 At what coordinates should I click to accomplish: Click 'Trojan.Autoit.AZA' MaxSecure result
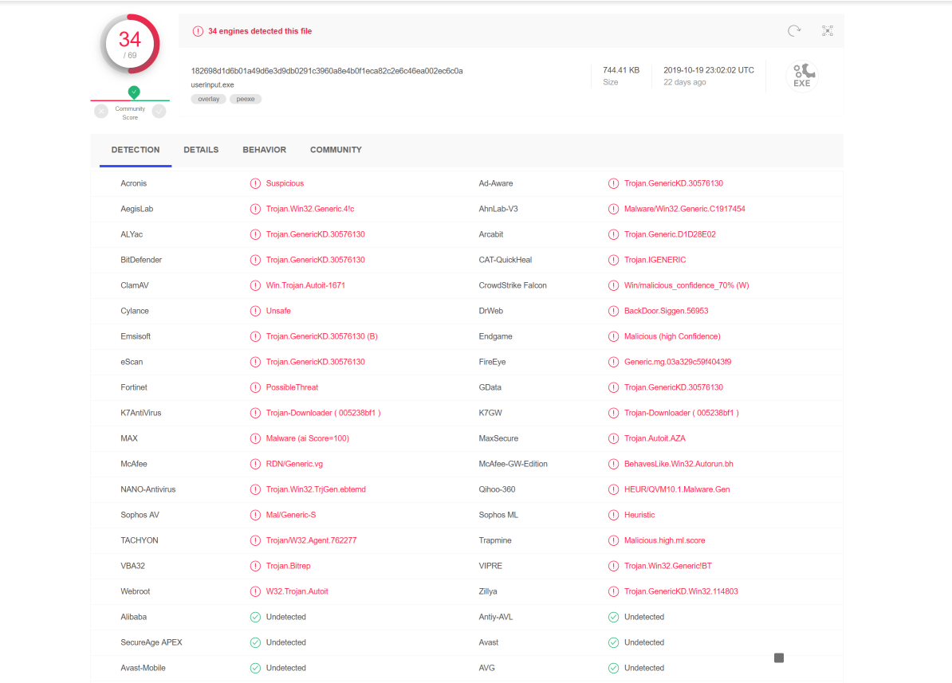pyautogui.click(x=655, y=438)
